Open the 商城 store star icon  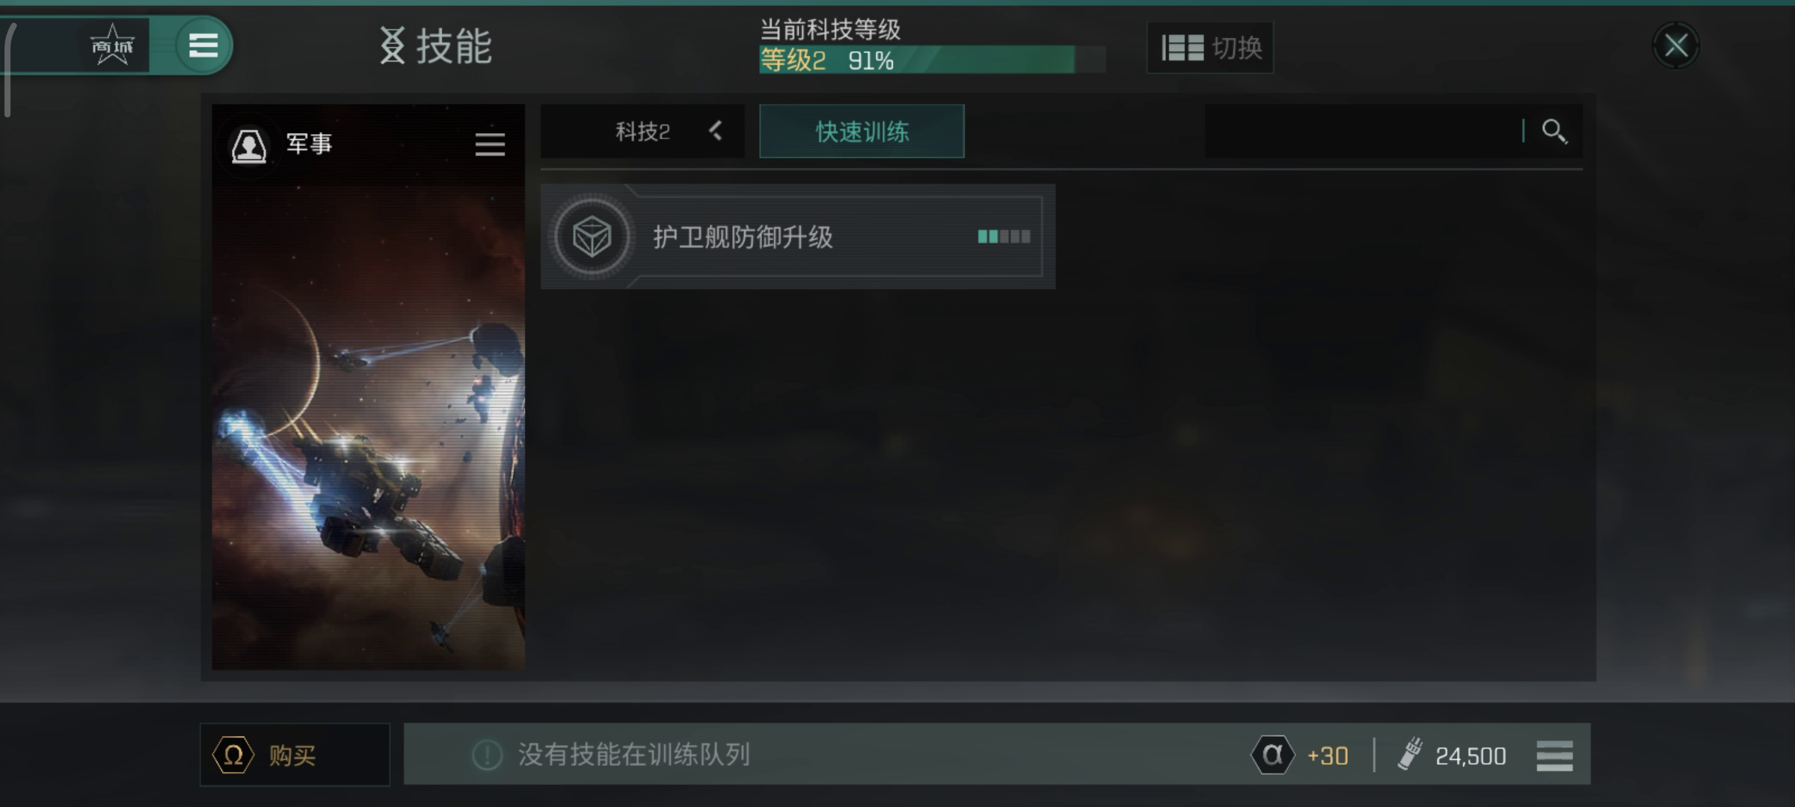(112, 46)
